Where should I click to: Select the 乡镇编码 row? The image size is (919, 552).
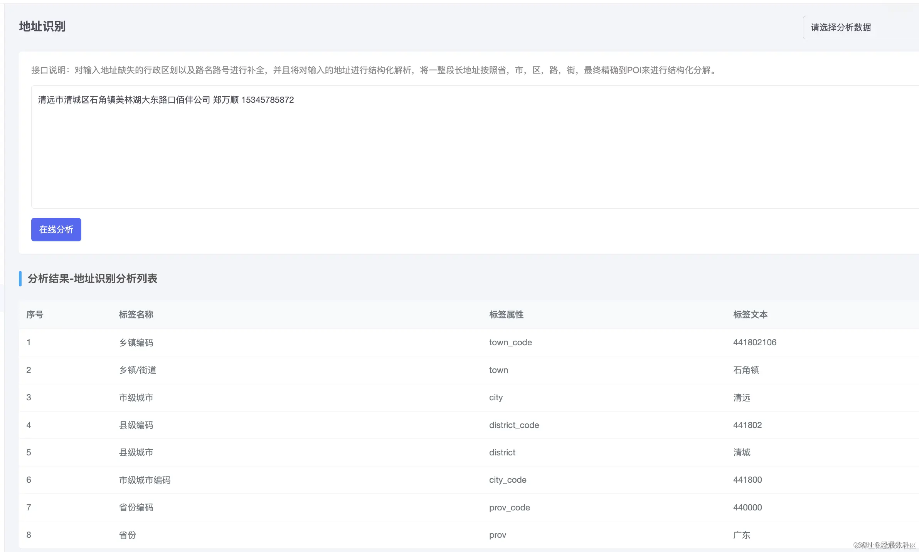pos(136,343)
